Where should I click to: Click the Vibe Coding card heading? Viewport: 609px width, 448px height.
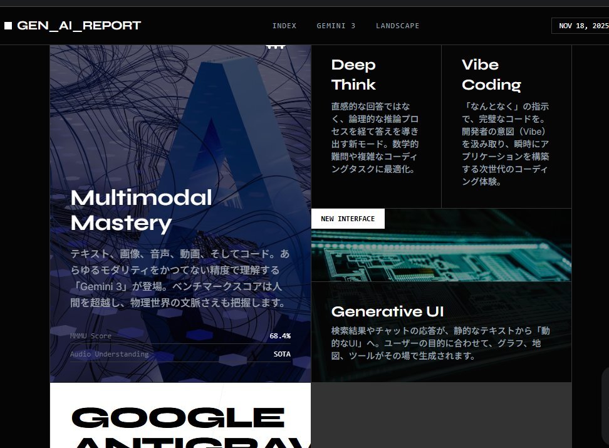[491, 75]
